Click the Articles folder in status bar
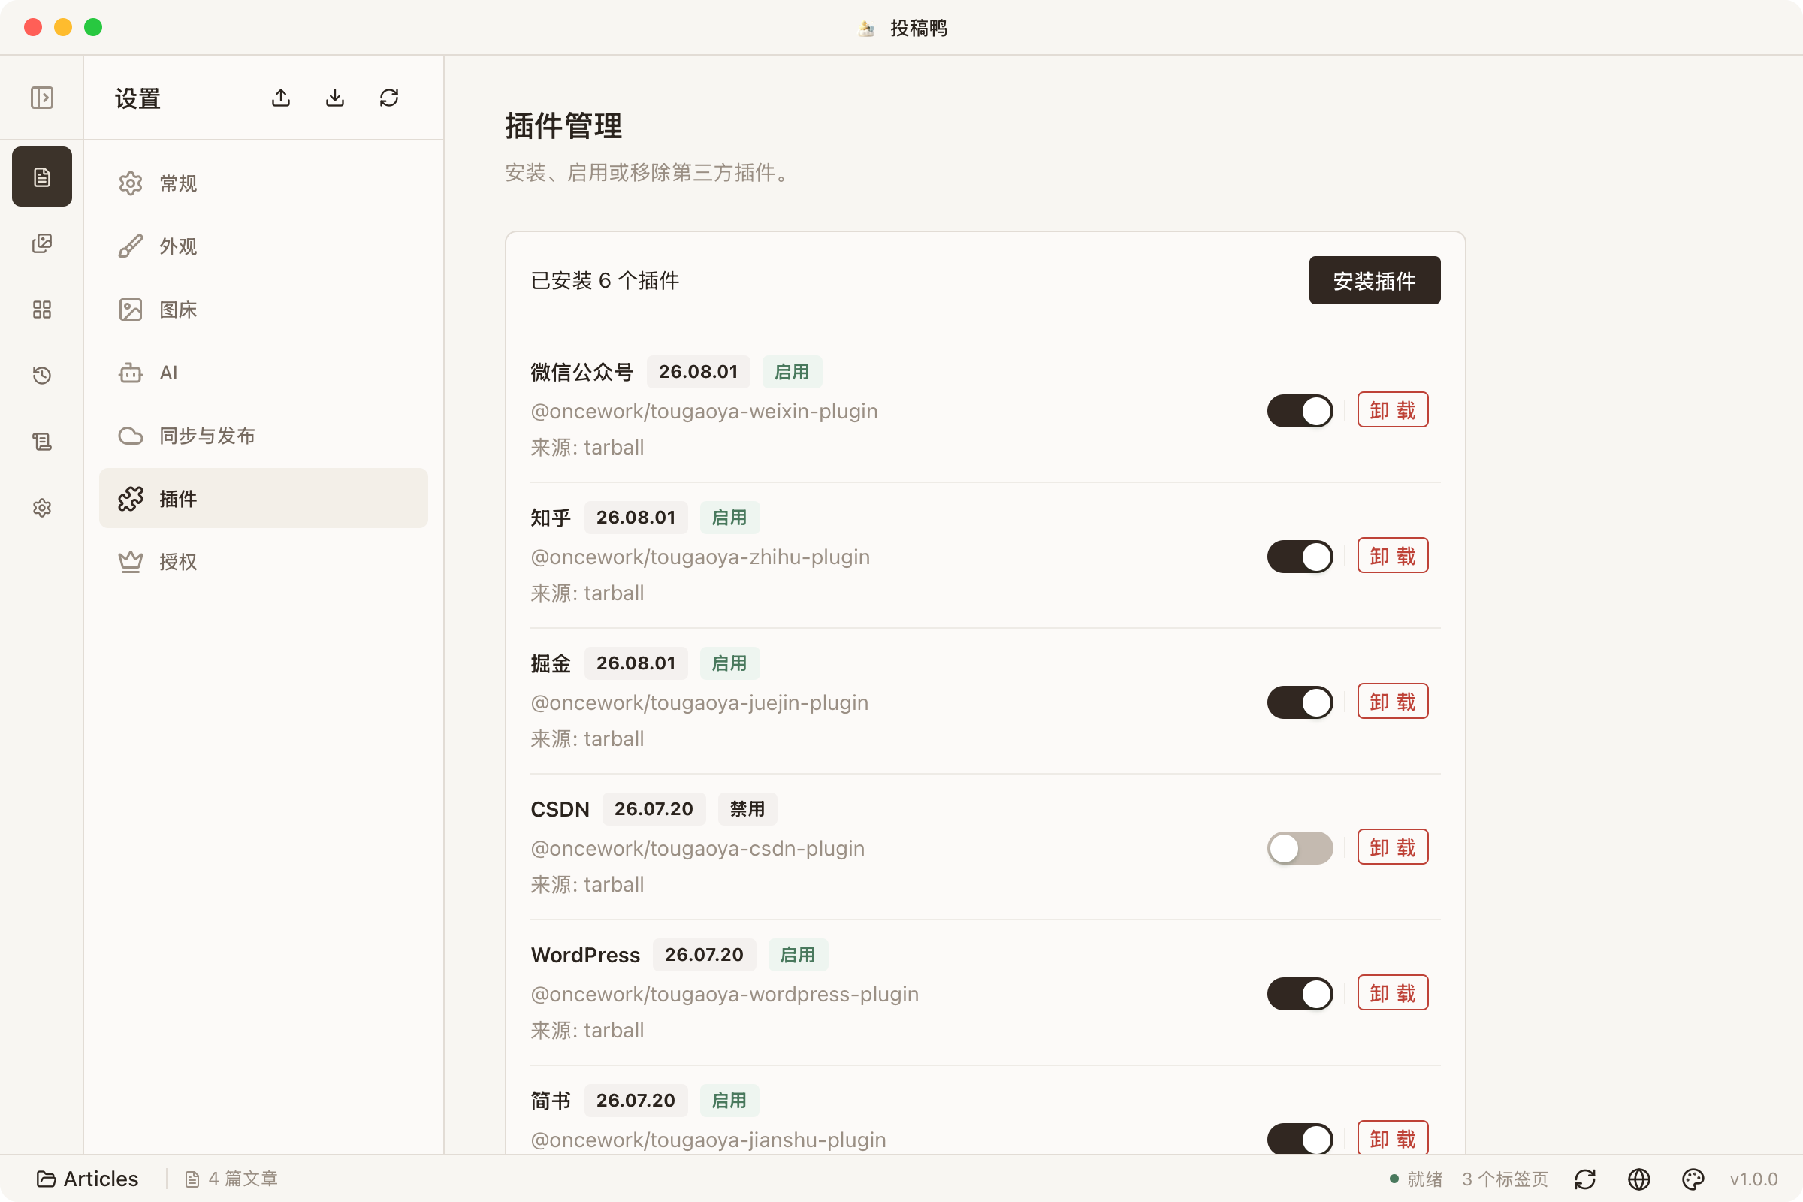This screenshot has height=1202, width=1803. point(87,1179)
